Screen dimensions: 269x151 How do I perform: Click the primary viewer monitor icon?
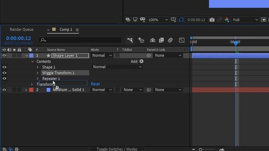pos(135,20)
